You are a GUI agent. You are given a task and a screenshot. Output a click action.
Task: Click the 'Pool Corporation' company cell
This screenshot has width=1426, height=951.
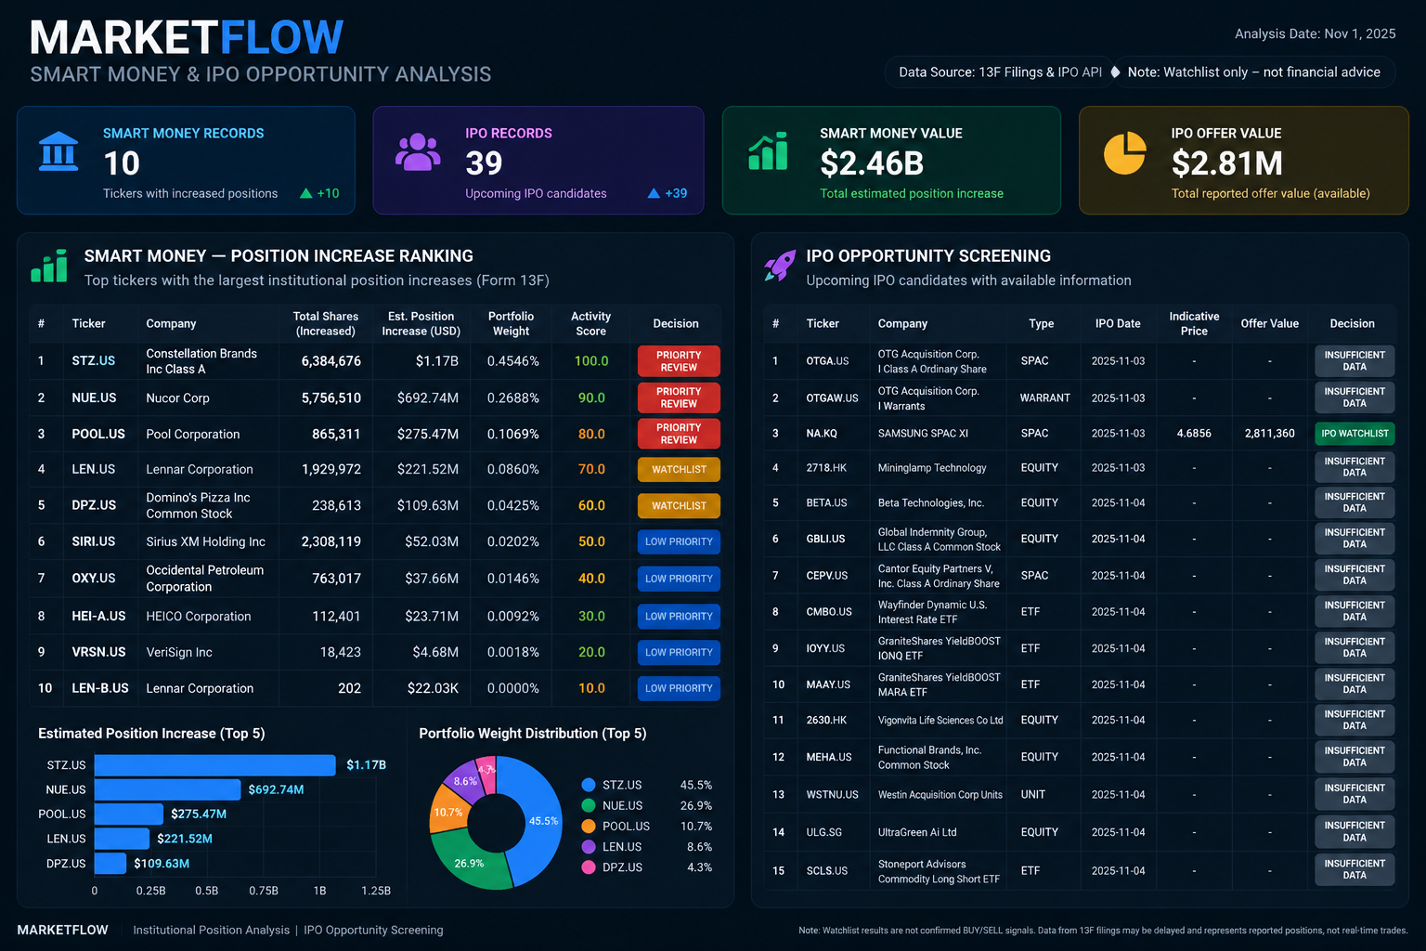click(193, 434)
